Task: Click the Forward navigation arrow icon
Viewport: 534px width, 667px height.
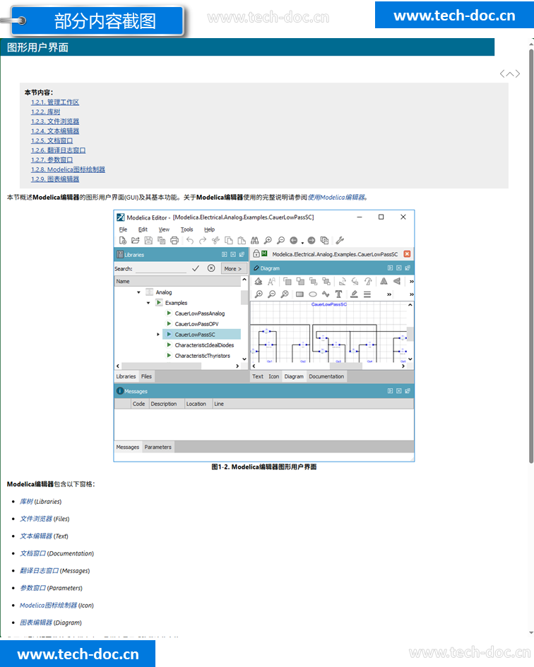Action: [311, 241]
